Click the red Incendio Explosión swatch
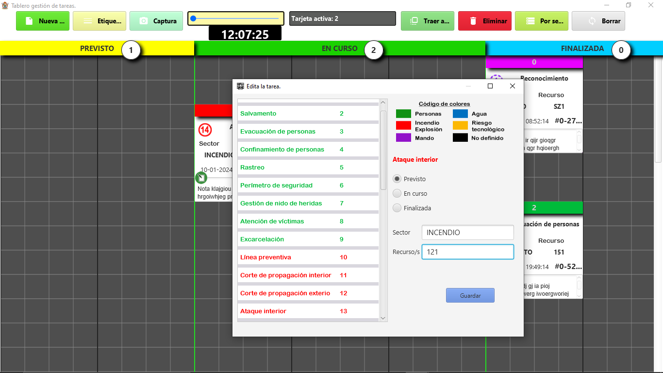 click(x=403, y=126)
